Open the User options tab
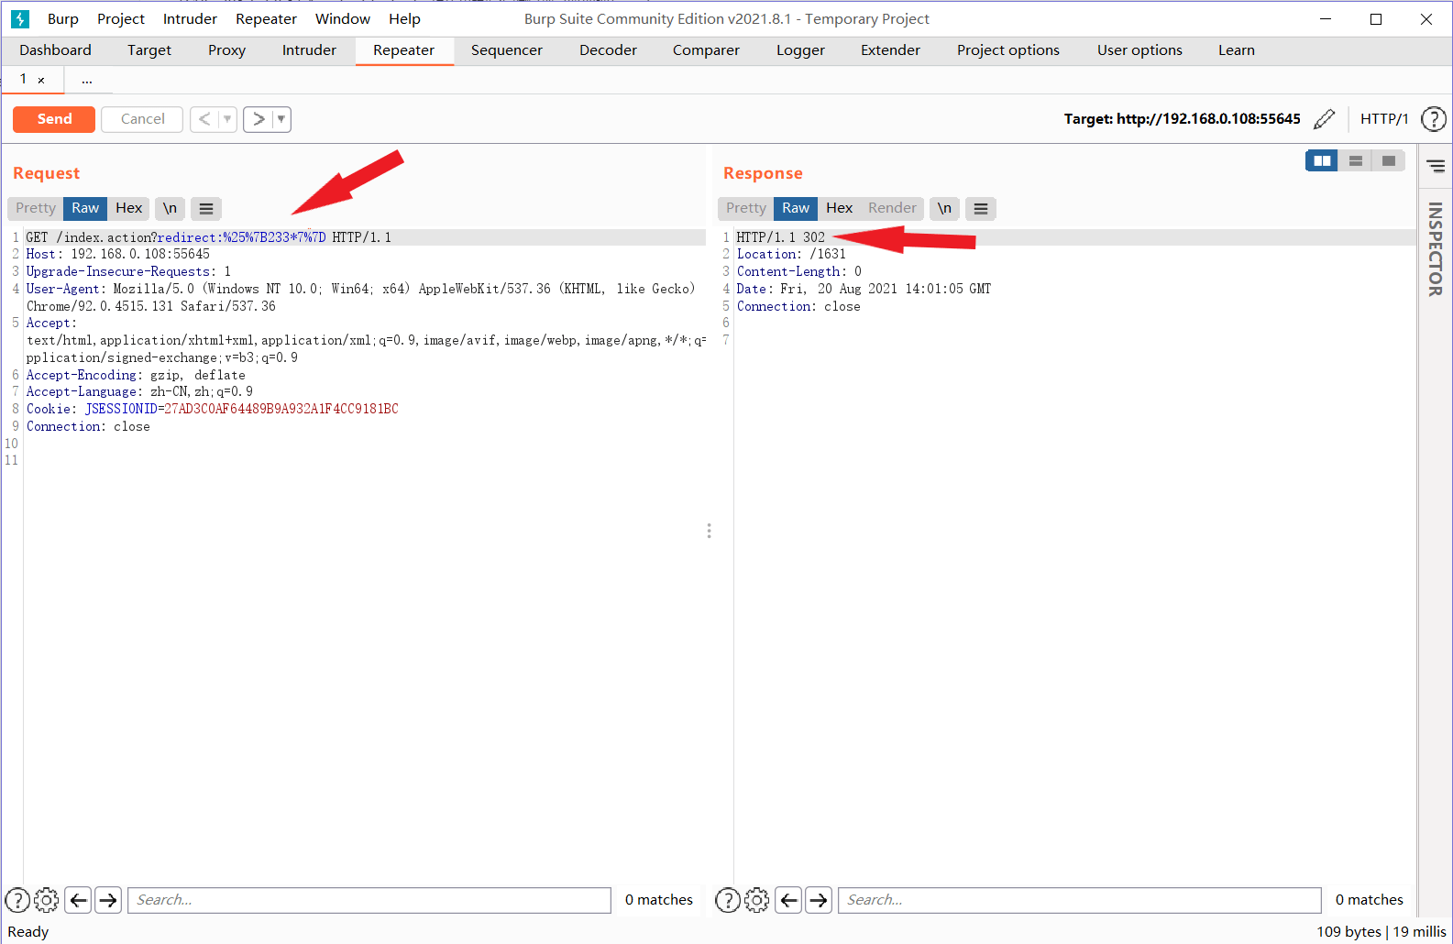The width and height of the screenshot is (1453, 944). tap(1139, 50)
